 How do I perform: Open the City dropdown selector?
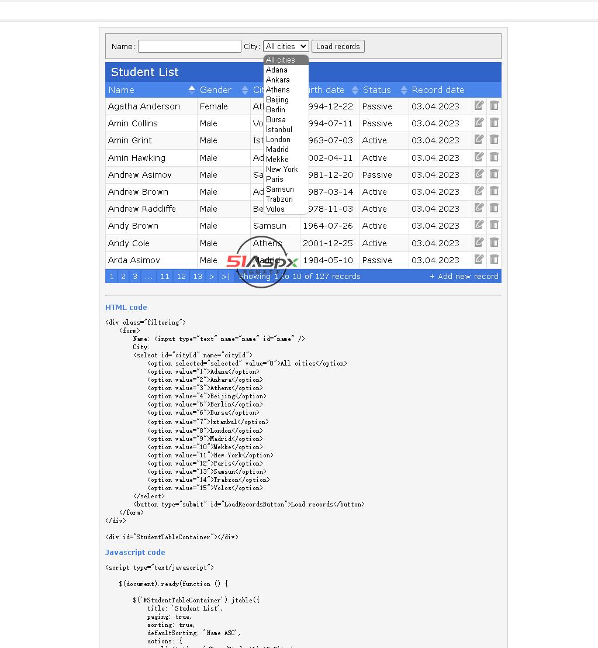[286, 46]
